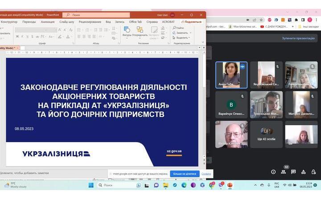
Task: Toggle underline Ч formatting
Action: [x=27, y=36]
